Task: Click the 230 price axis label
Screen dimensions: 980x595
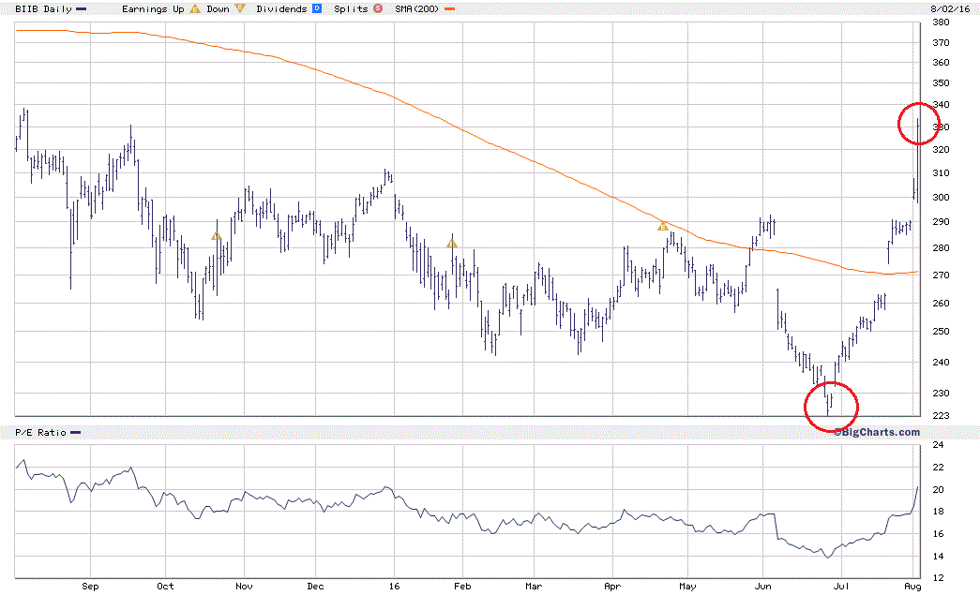Action: coord(941,394)
